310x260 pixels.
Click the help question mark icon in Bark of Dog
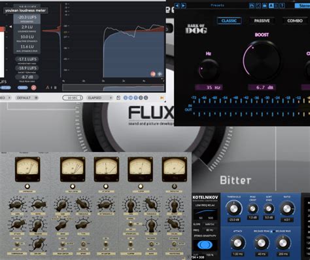tap(283, 6)
